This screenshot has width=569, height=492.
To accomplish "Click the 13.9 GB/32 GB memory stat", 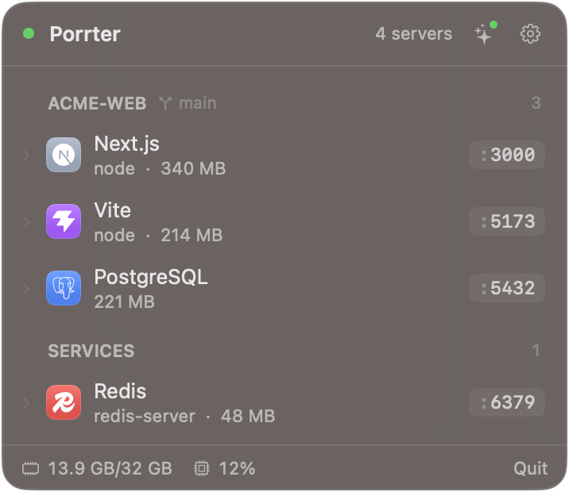I will click(x=110, y=468).
